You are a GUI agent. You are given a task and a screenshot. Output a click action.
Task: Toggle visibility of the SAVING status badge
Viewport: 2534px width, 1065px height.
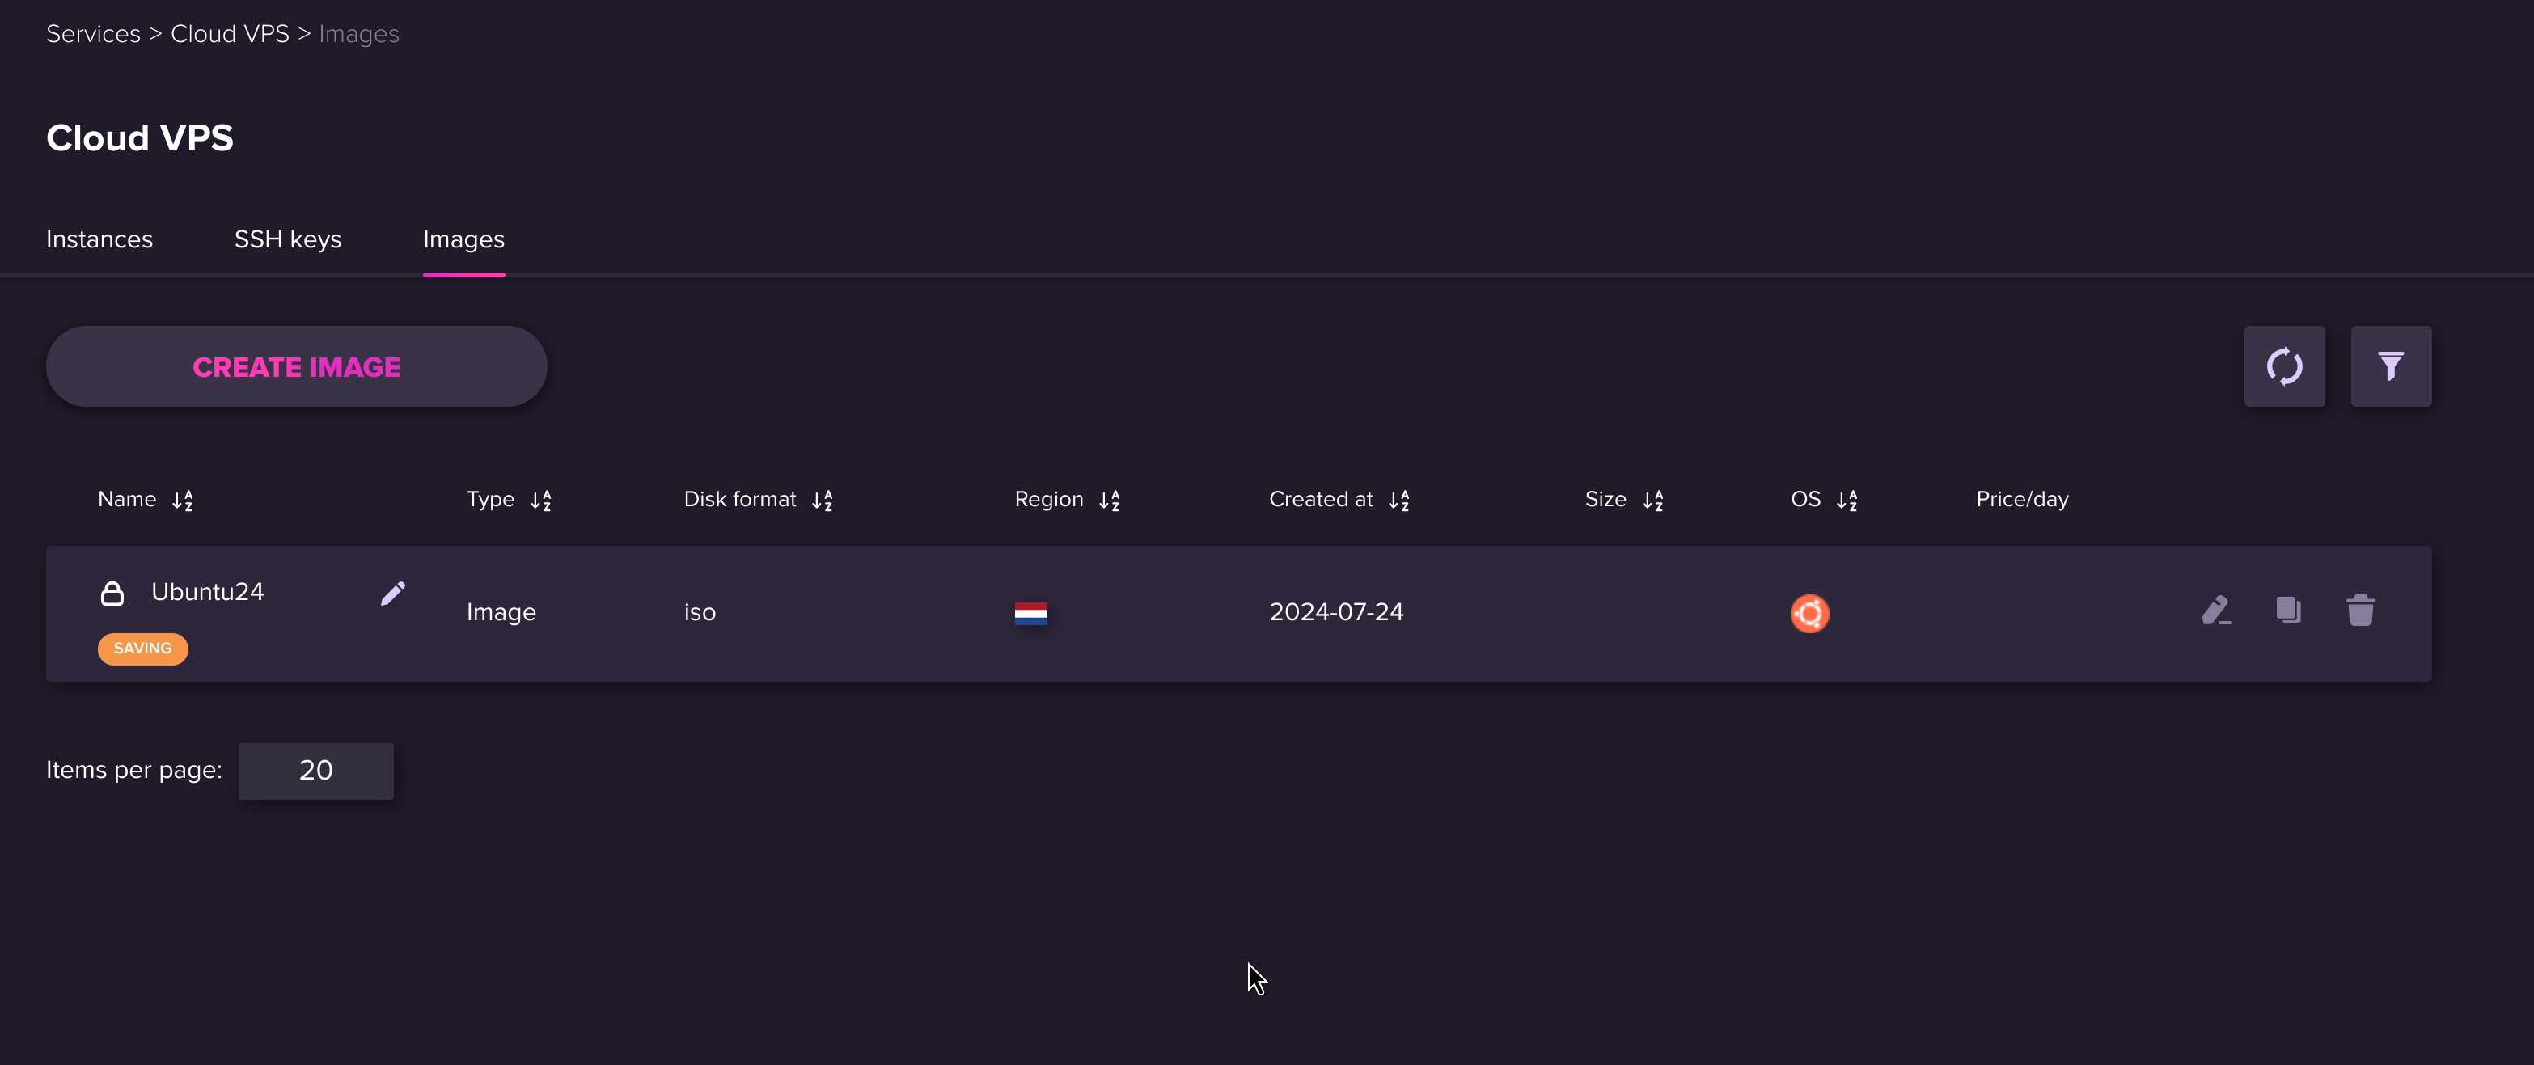coord(141,646)
